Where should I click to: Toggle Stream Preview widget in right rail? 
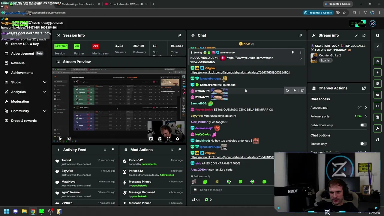pos(377,61)
